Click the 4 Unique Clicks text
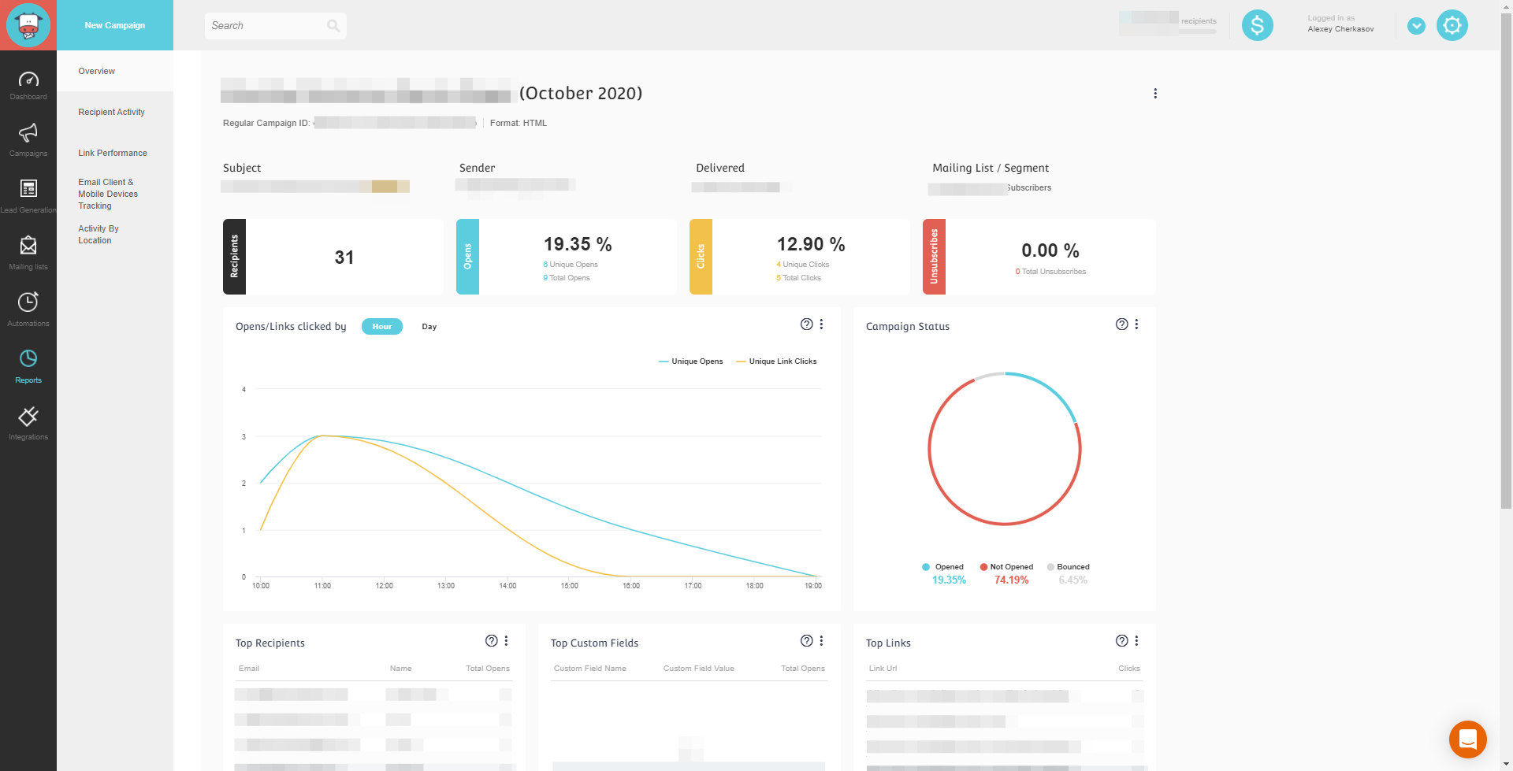 click(x=803, y=265)
